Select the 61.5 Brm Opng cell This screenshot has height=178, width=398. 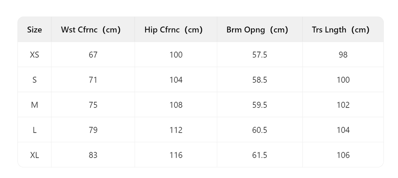260,155
